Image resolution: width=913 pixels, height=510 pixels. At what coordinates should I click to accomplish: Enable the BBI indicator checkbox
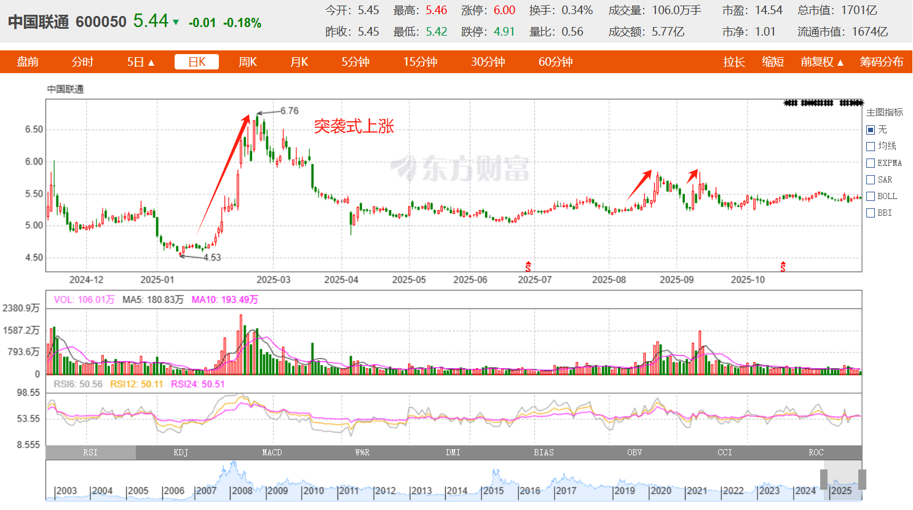click(871, 213)
